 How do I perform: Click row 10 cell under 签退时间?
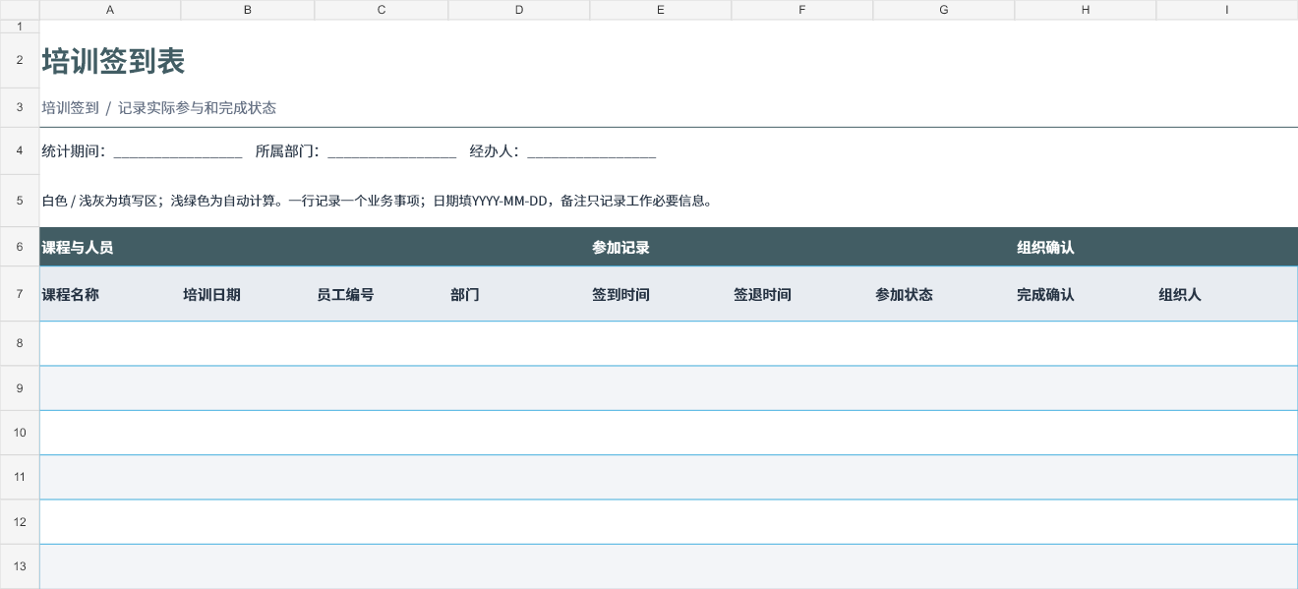pyautogui.click(x=802, y=433)
